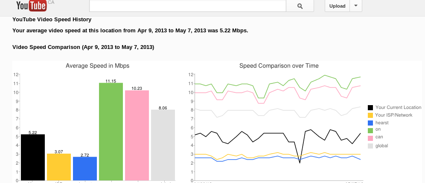
Task: Click the yellow 3.07 bar
Action: click(x=59, y=167)
